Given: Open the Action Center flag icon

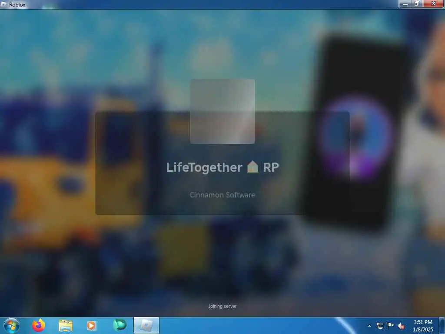Looking at the screenshot, I should 391,326.
